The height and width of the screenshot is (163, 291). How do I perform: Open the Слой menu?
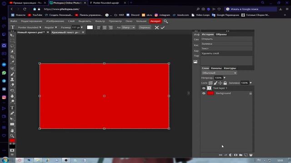71,21
